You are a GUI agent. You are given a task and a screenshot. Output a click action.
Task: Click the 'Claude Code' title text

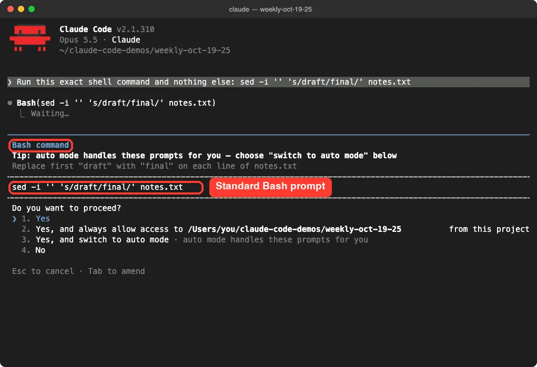point(86,29)
